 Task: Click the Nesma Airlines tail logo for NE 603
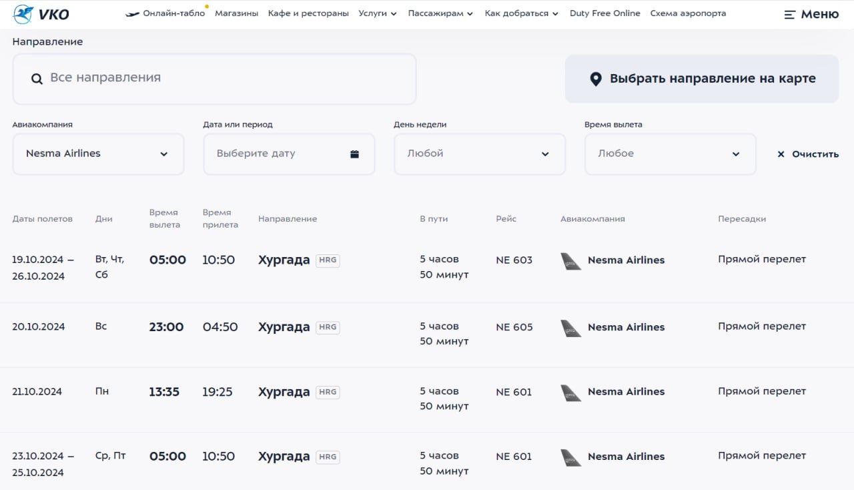pos(571,260)
